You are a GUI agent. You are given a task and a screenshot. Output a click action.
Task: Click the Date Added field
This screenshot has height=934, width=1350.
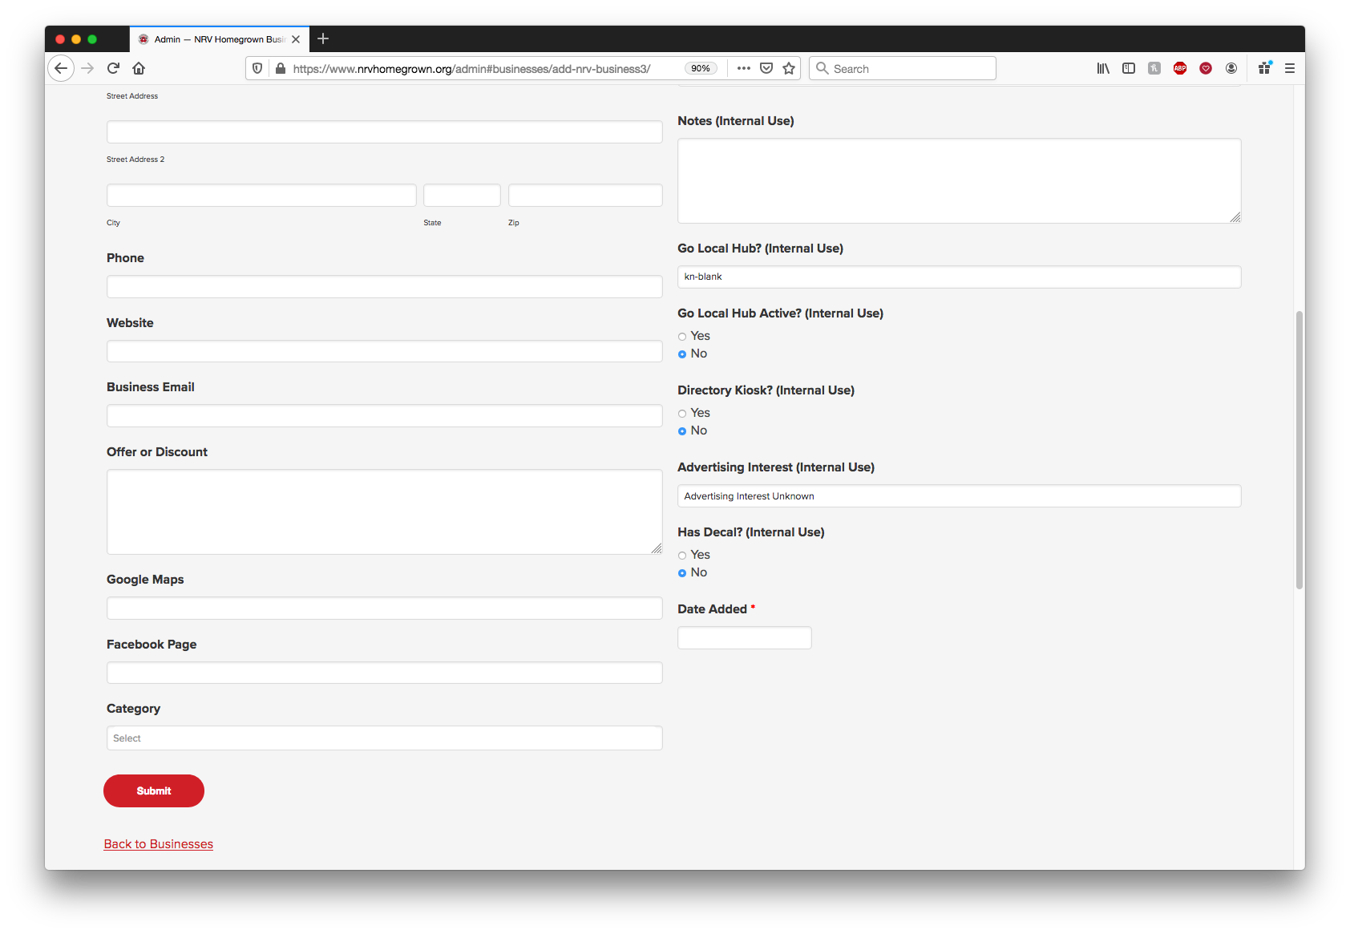pyautogui.click(x=744, y=638)
